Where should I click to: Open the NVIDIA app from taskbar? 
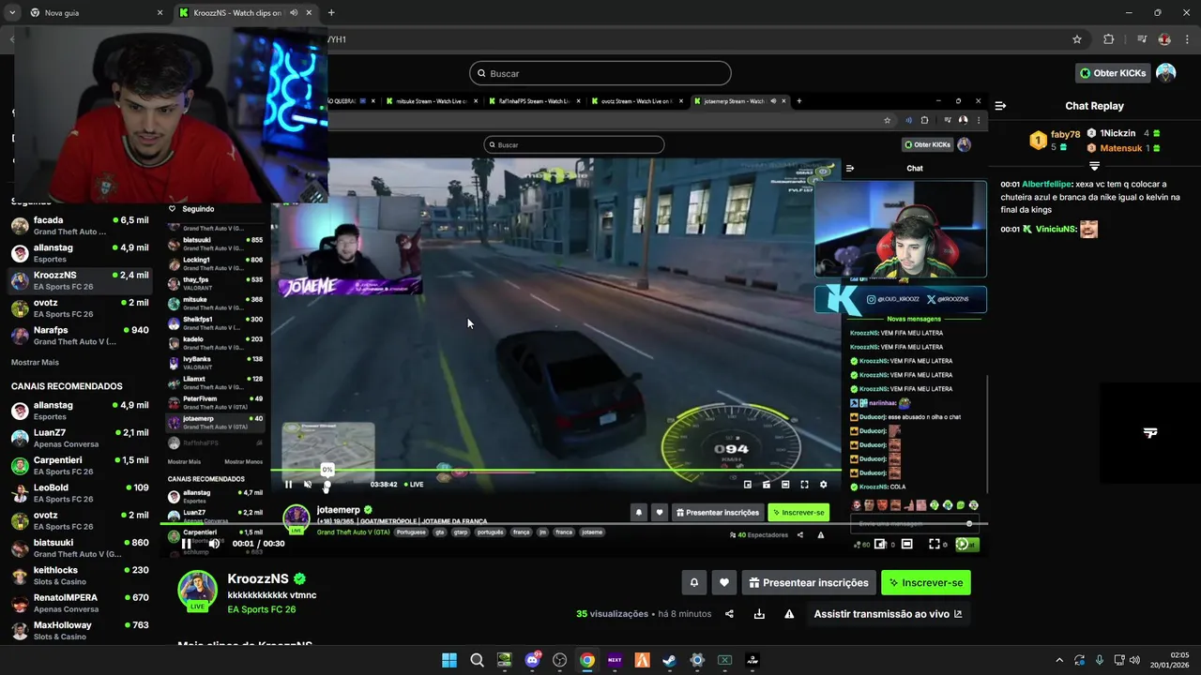505,660
